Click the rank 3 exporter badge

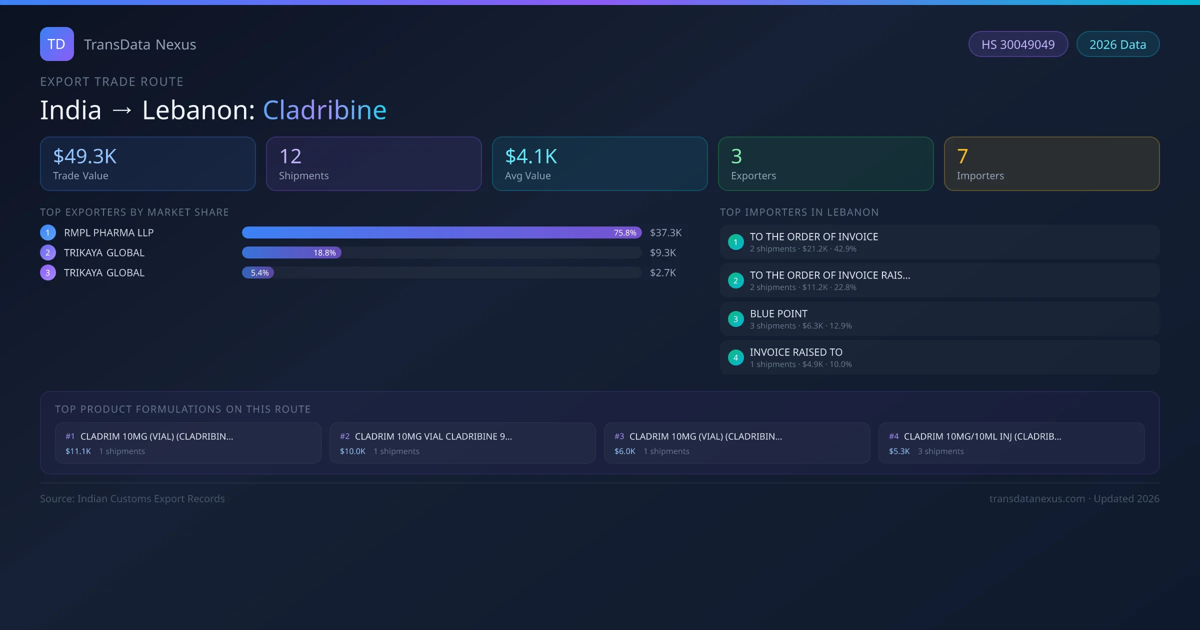tap(48, 272)
